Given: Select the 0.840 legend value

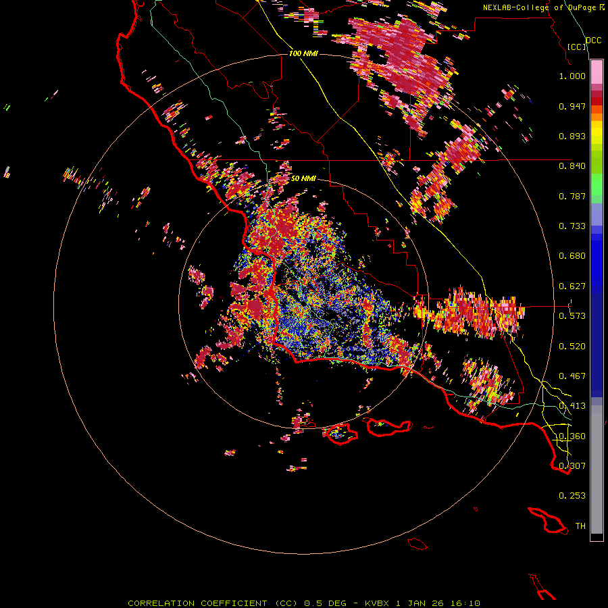Looking at the screenshot, I should point(572,166).
